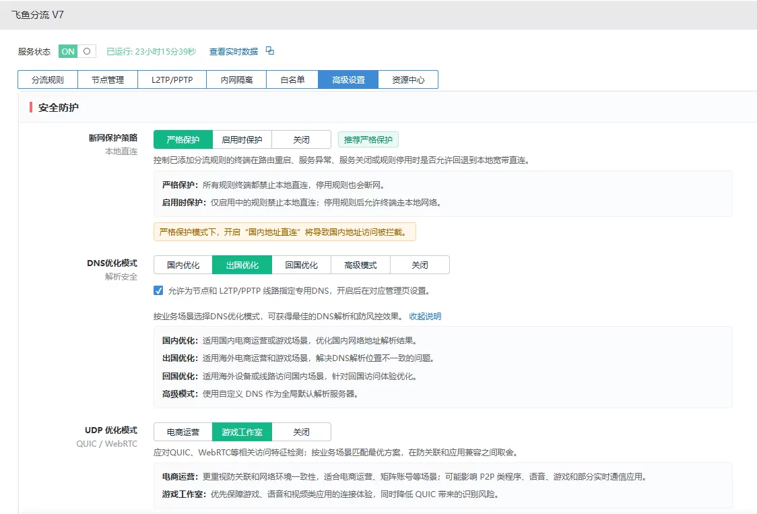Set 断网保护策略 to 关闭
The width and height of the screenshot is (757, 514).
pos(301,139)
